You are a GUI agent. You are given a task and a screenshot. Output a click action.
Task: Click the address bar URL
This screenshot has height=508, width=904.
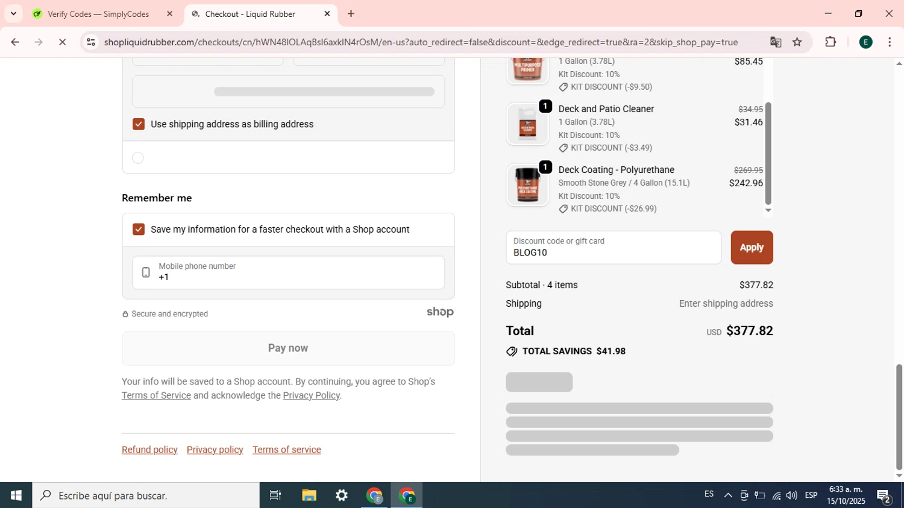tap(421, 42)
